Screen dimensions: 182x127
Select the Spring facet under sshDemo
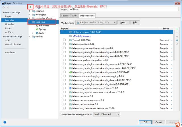tap(42, 29)
